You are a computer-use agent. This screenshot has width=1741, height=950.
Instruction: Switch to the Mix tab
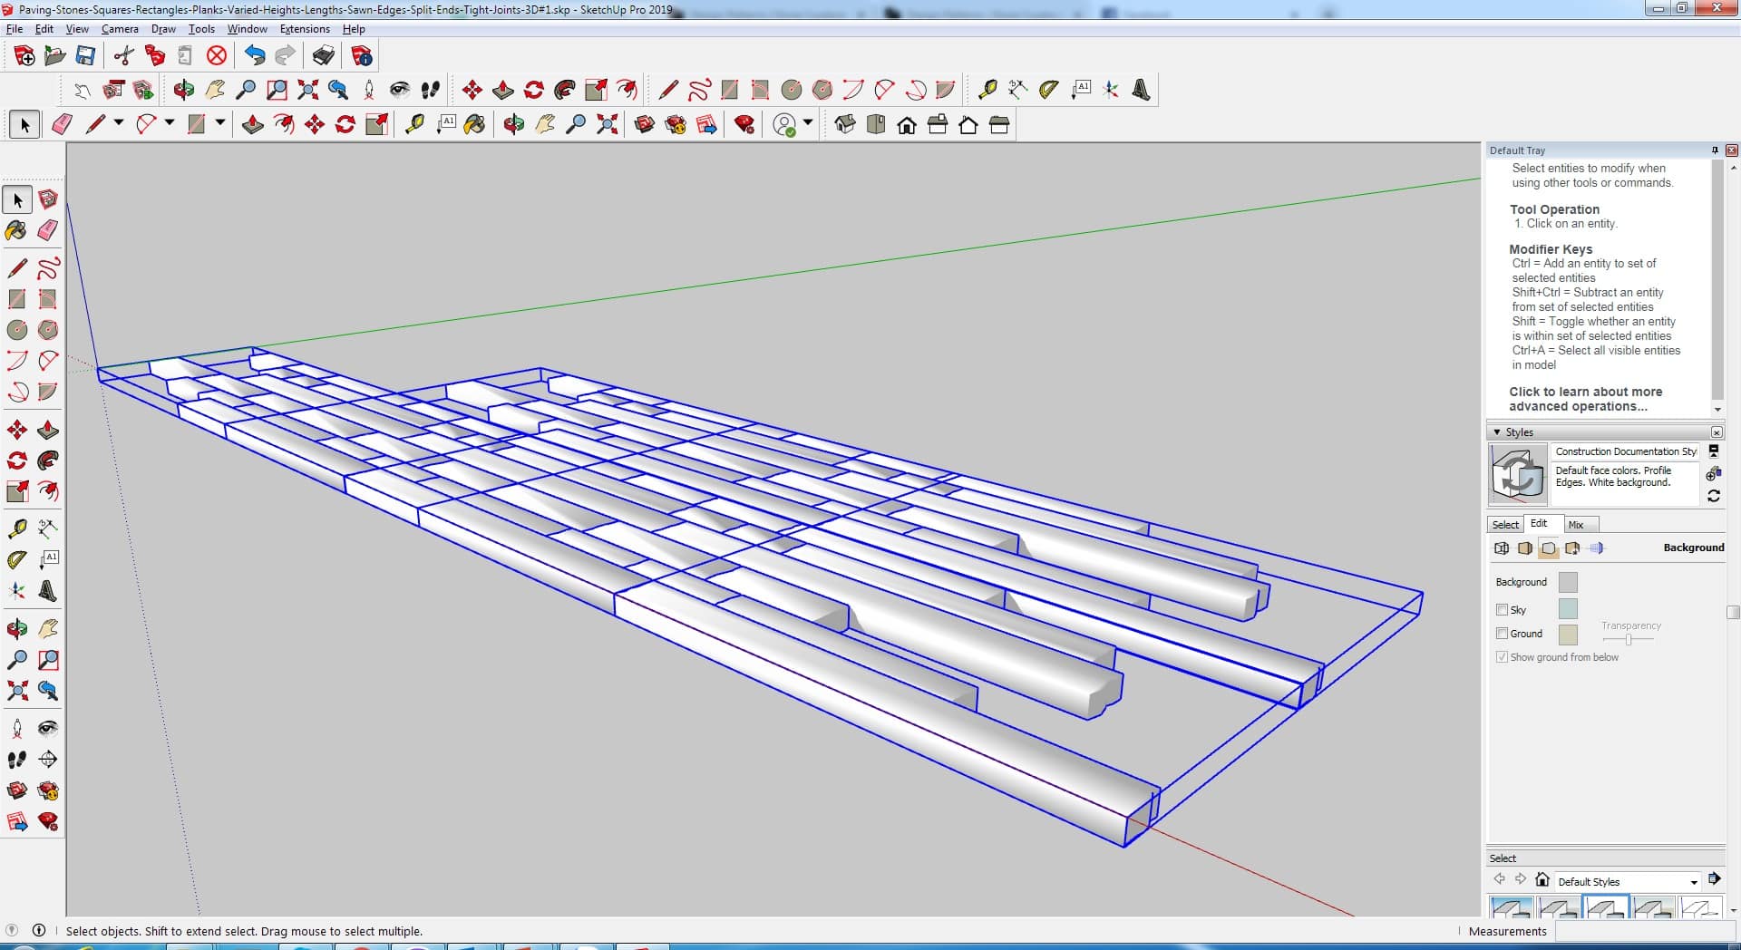click(x=1576, y=525)
